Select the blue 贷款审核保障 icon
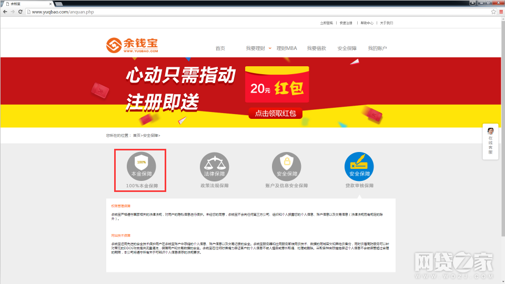Viewport: 505px width, 284px height. [359, 166]
